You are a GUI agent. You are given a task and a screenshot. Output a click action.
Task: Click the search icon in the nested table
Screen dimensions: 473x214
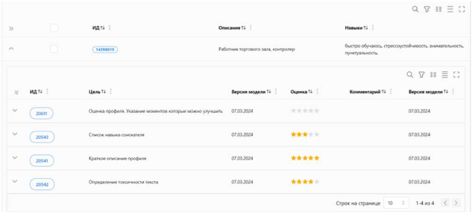tap(409, 75)
